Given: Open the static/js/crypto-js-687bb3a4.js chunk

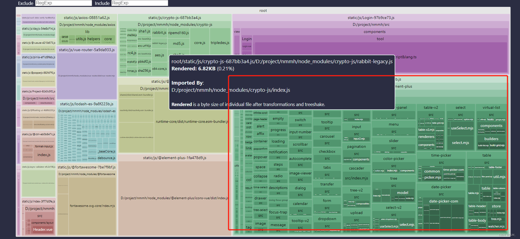Looking at the screenshot, I should [x=175, y=18].
